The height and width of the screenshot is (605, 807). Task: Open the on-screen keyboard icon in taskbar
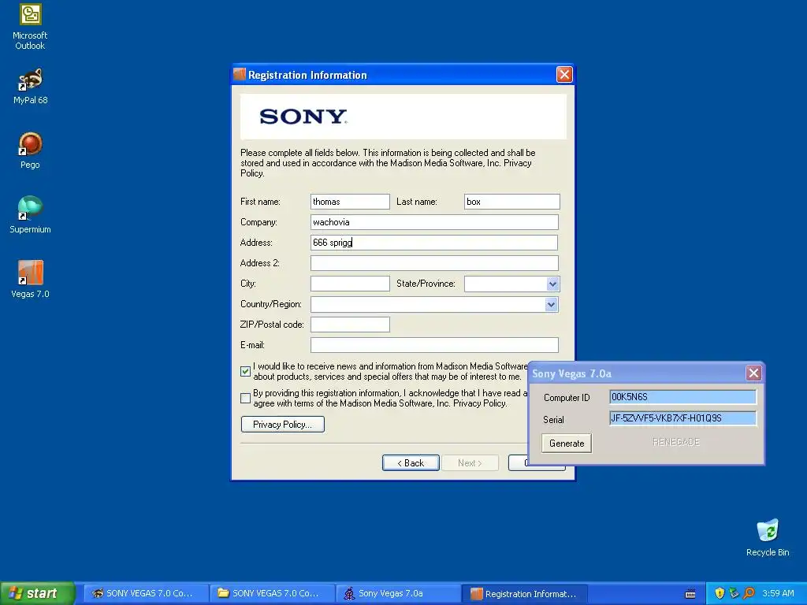click(x=690, y=594)
